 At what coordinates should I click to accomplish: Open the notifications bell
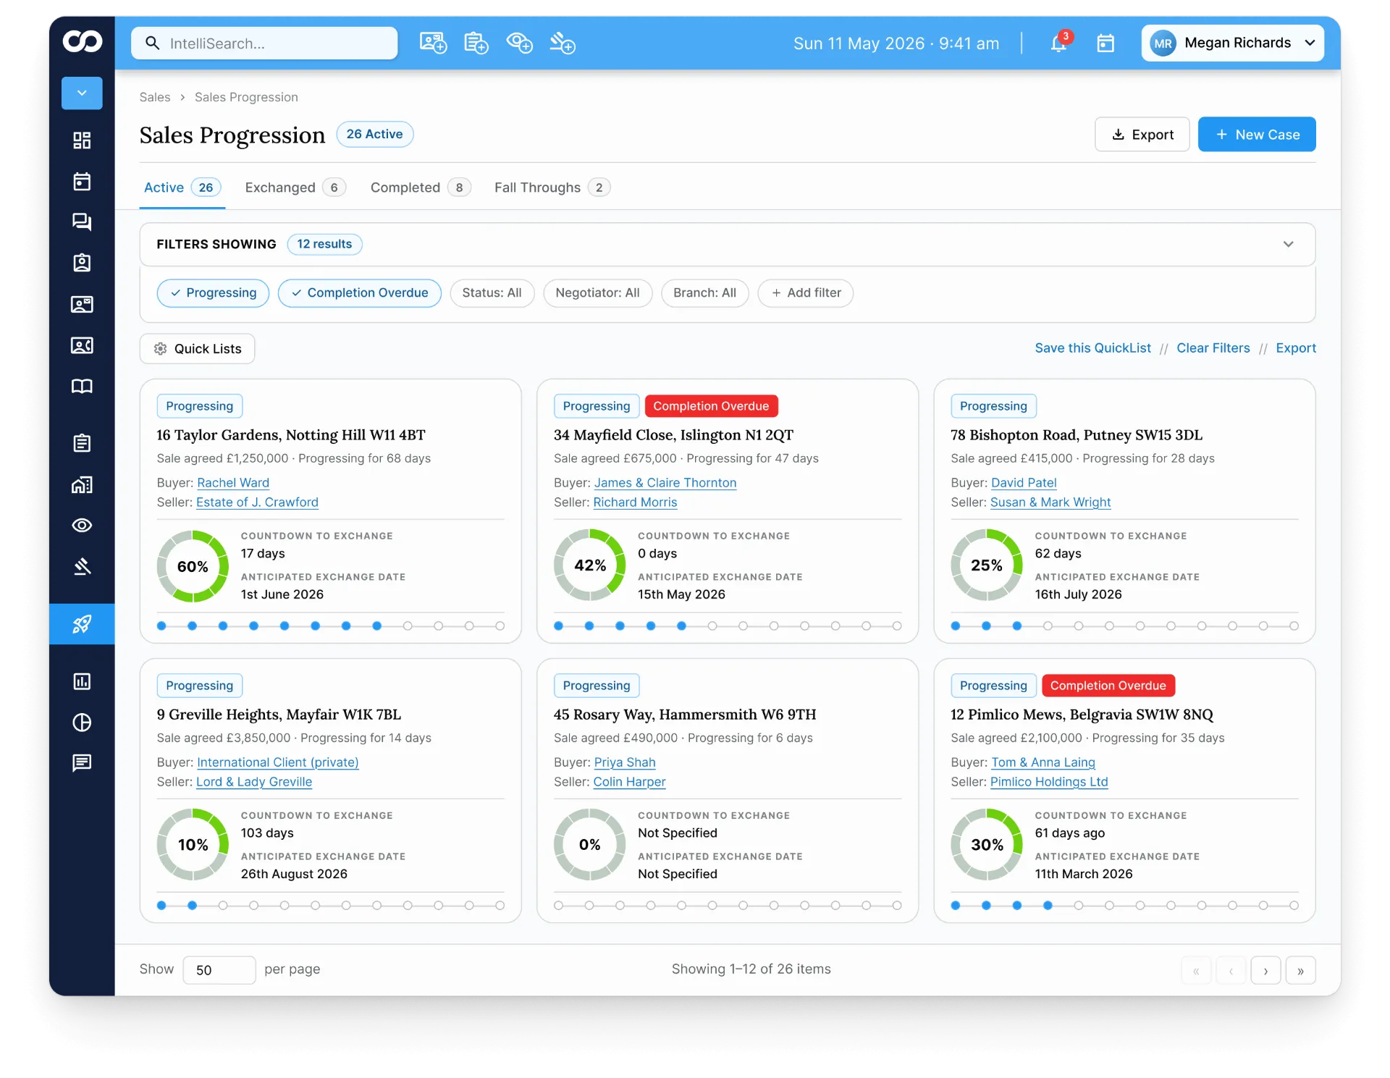(x=1058, y=43)
